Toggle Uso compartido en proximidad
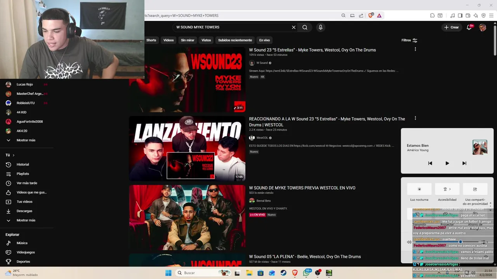 [x=475, y=189]
